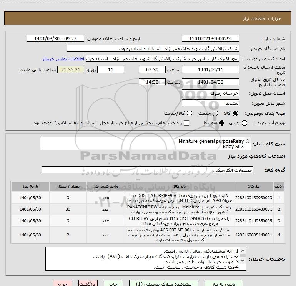Click the شماره نیاز number field
296x286 pixels.
(x=211, y=39)
